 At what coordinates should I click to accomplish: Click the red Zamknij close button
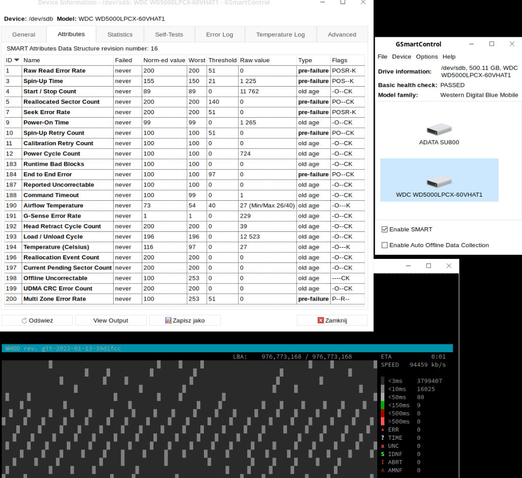332,321
